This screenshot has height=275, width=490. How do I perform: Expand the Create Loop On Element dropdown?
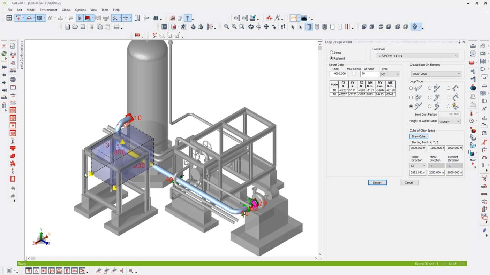pos(436,74)
